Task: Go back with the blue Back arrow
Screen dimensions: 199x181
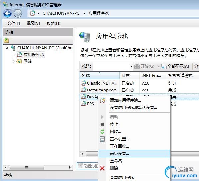Action: [7, 13]
